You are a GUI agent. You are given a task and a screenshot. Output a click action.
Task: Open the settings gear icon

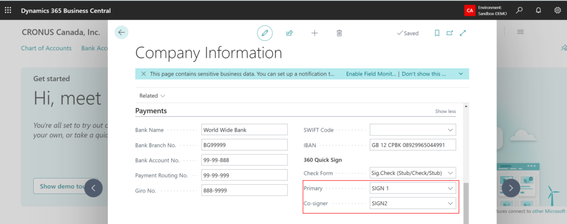coord(557,10)
